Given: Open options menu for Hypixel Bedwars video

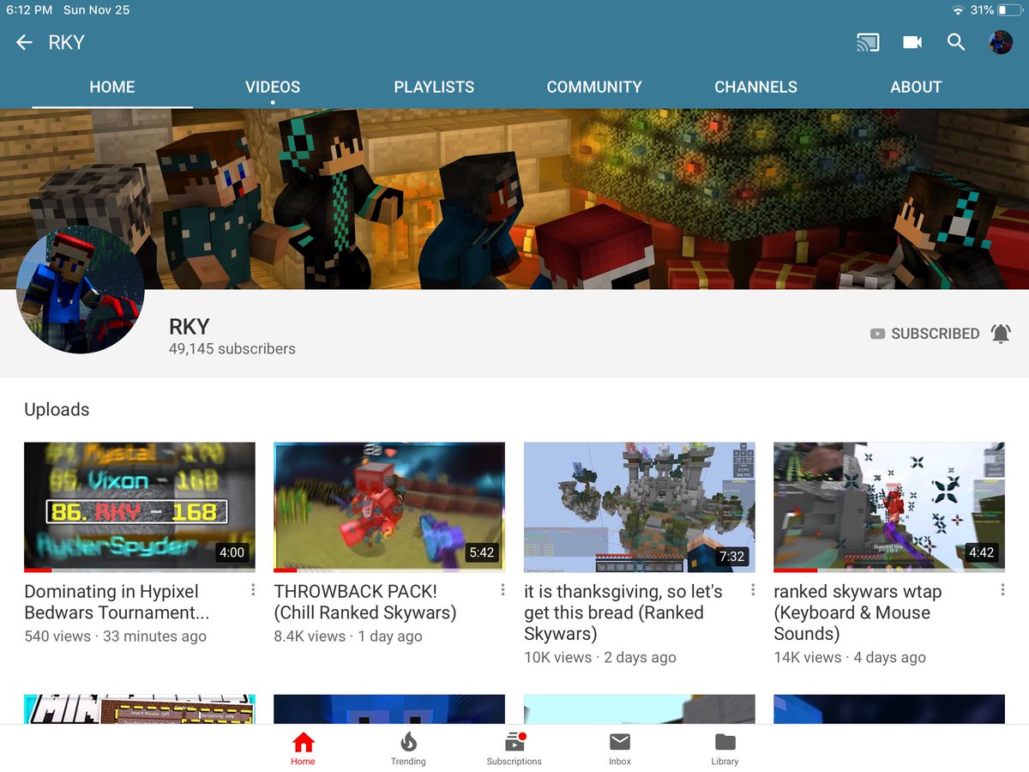Looking at the screenshot, I should point(253,590).
